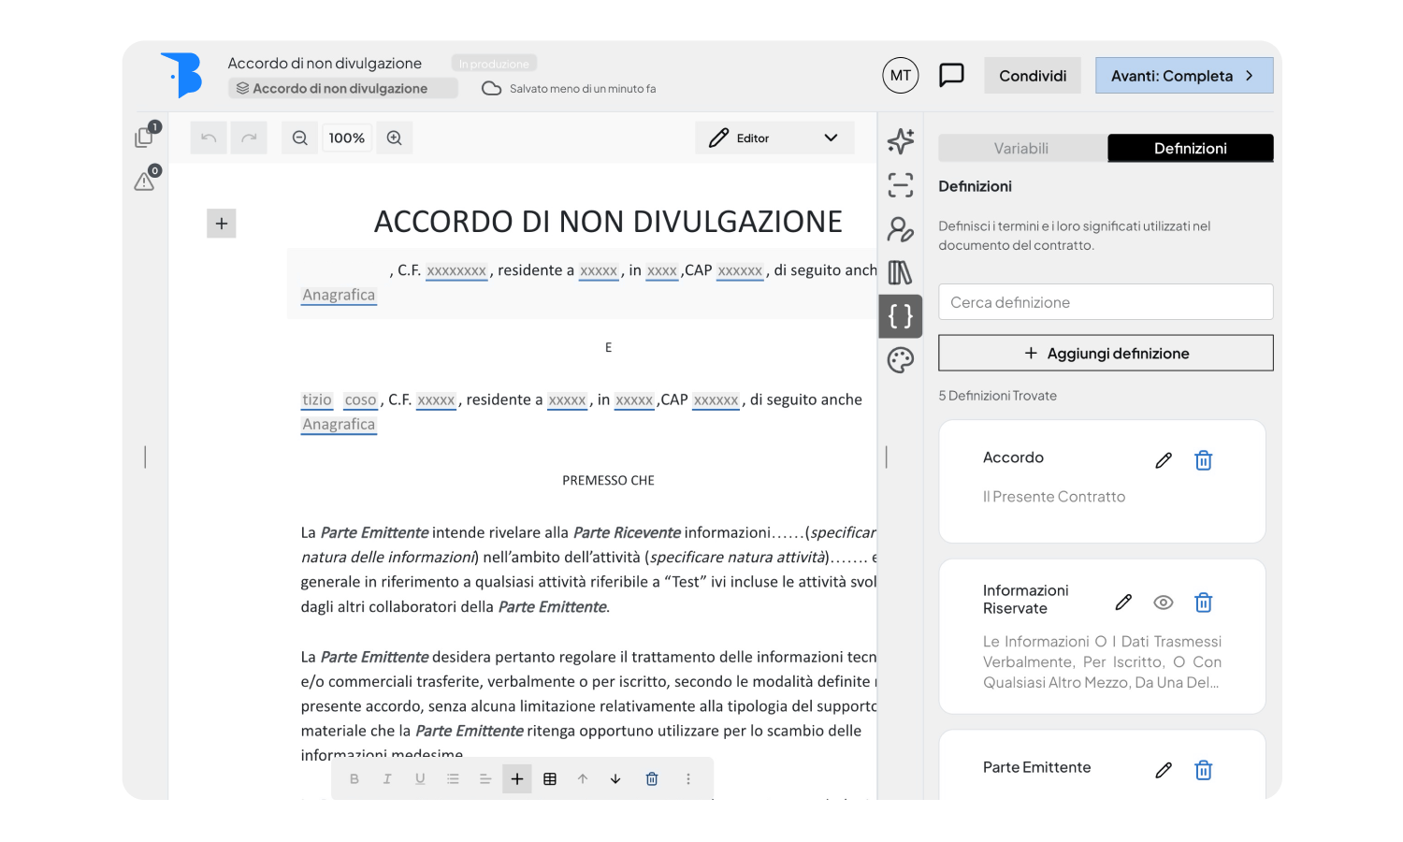This screenshot has height=842, width=1403.
Task: Toggle bold formatting in floating toolbar
Action: tap(354, 777)
